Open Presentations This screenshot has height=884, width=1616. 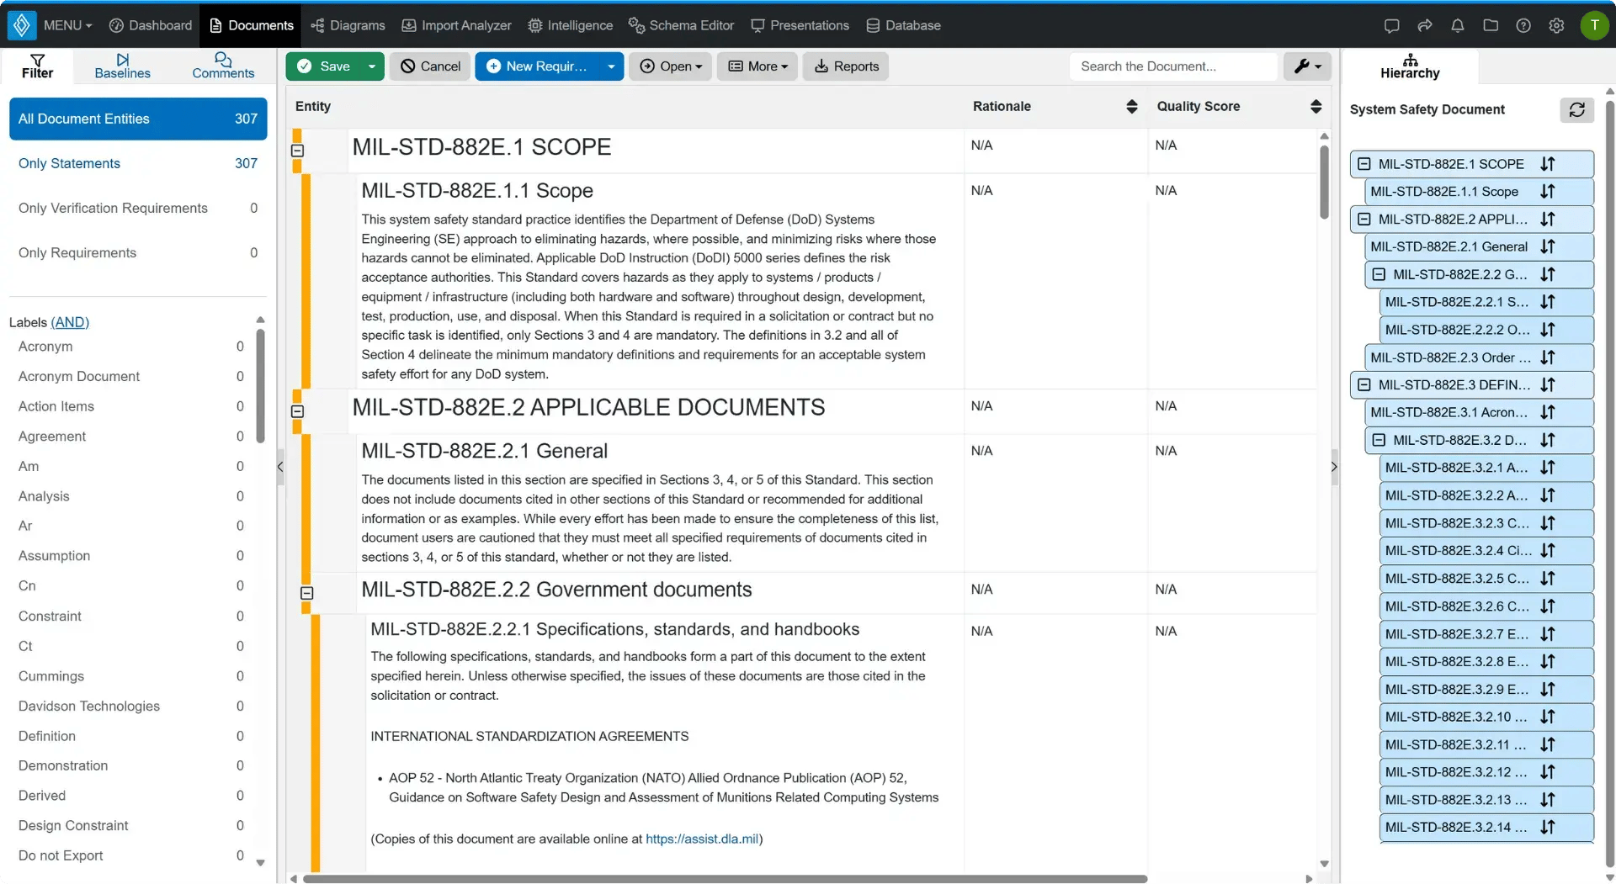[x=800, y=25]
